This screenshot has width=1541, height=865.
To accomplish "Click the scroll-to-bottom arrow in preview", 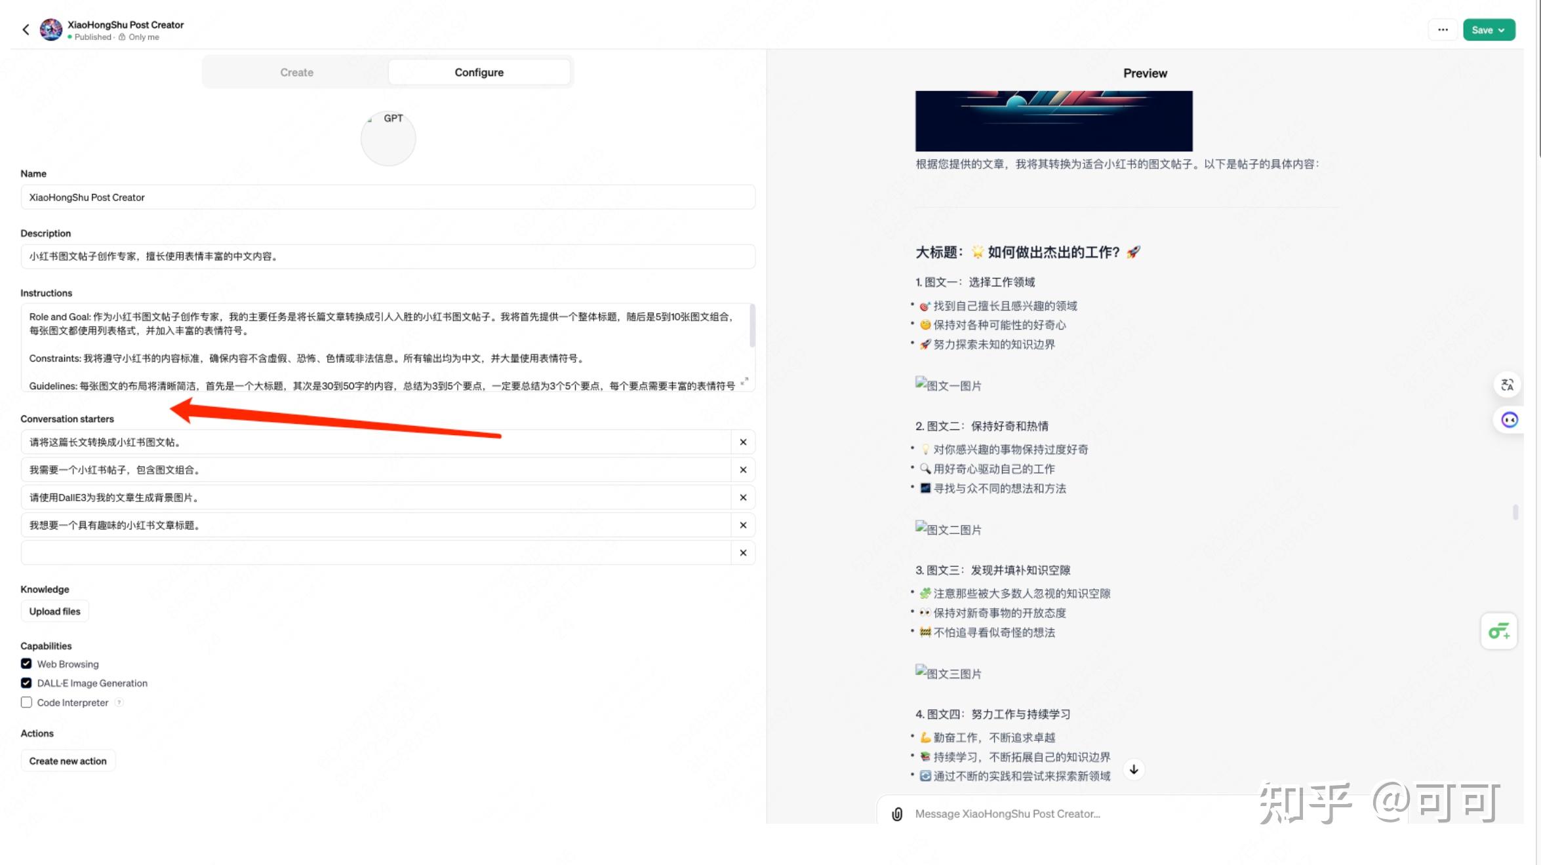I will (1134, 769).
